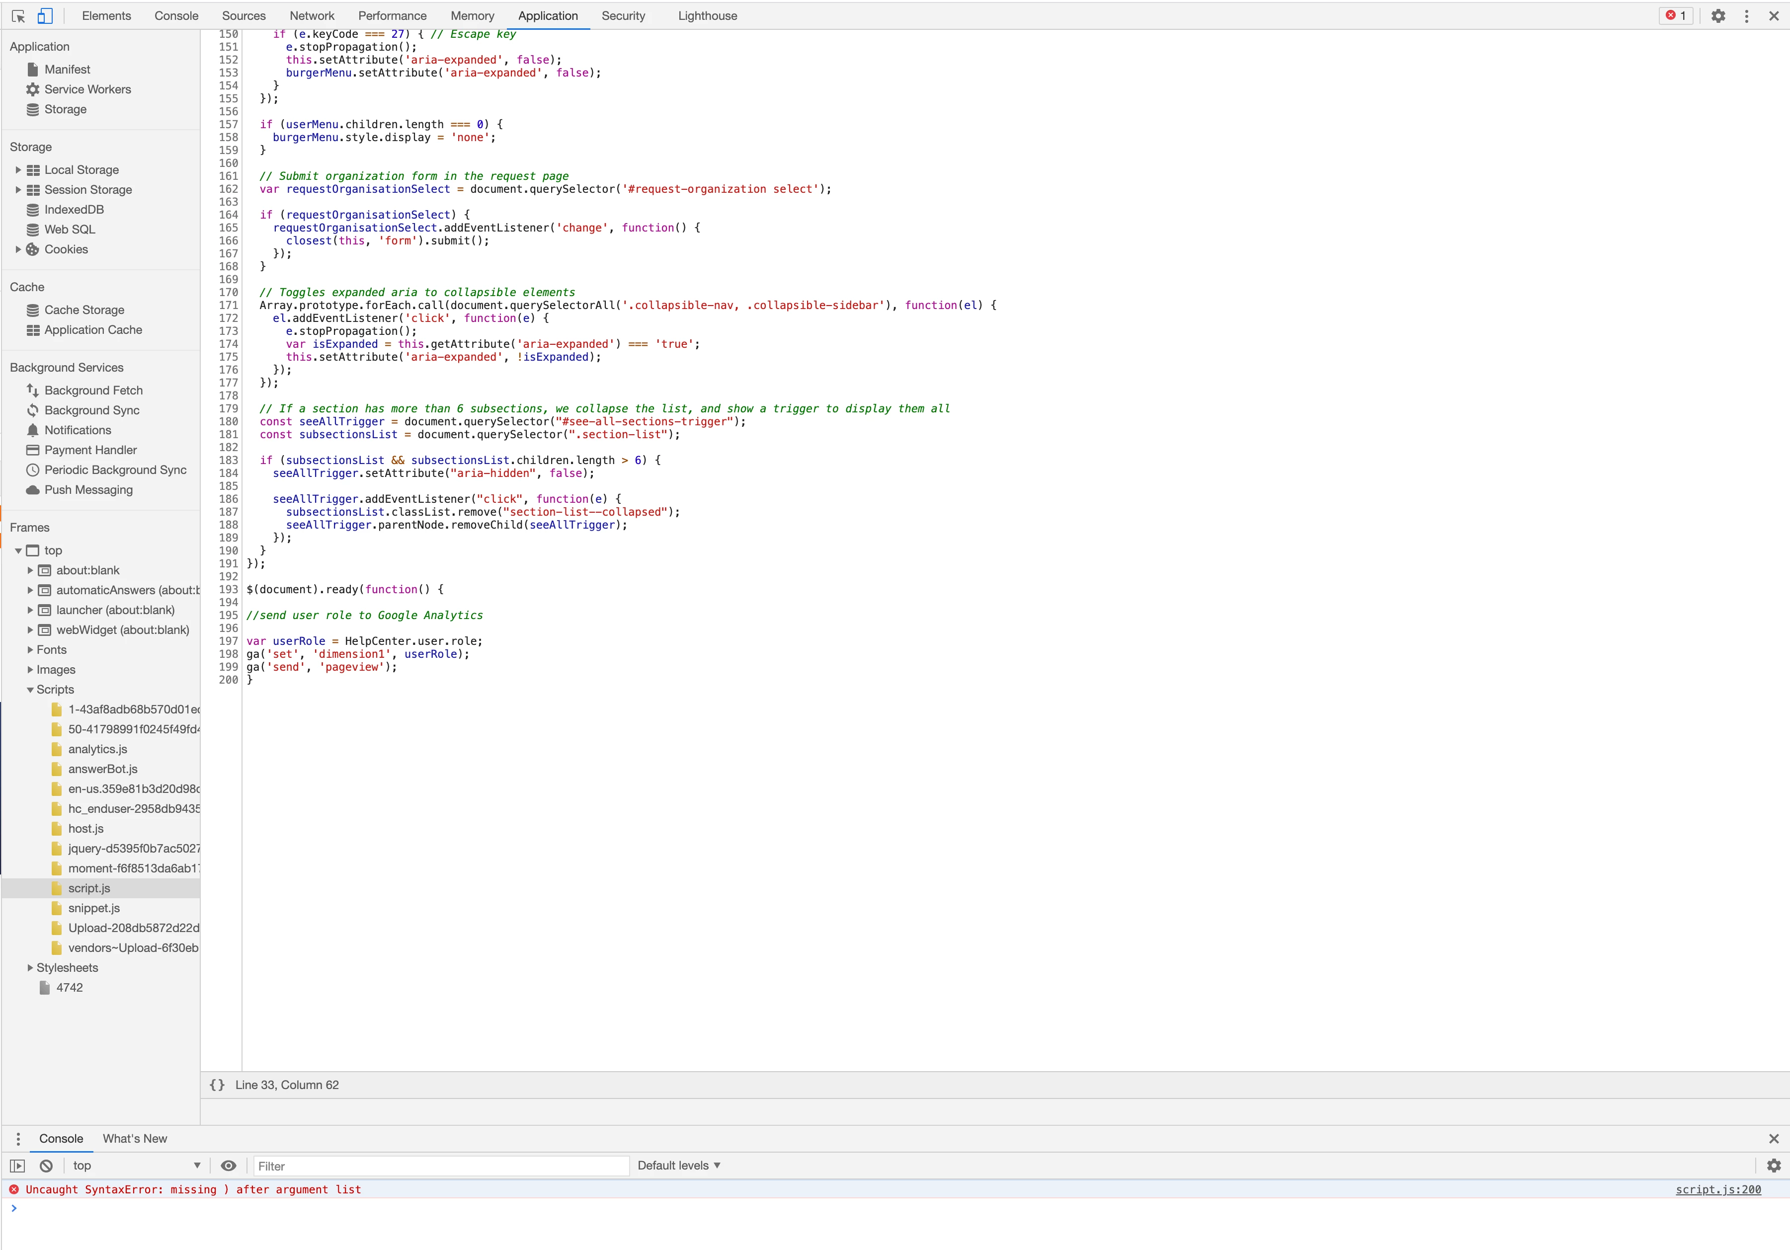The width and height of the screenshot is (1790, 1250).
Task: Expand the Stylesheets folder
Action: tap(30, 968)
